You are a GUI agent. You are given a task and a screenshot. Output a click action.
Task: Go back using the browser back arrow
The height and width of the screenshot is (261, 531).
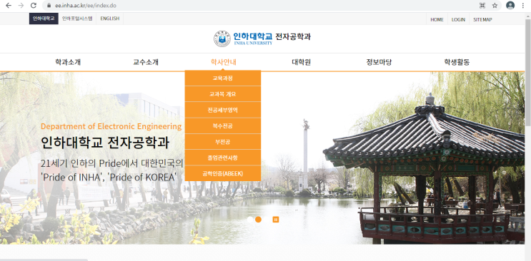coord(9,6)
